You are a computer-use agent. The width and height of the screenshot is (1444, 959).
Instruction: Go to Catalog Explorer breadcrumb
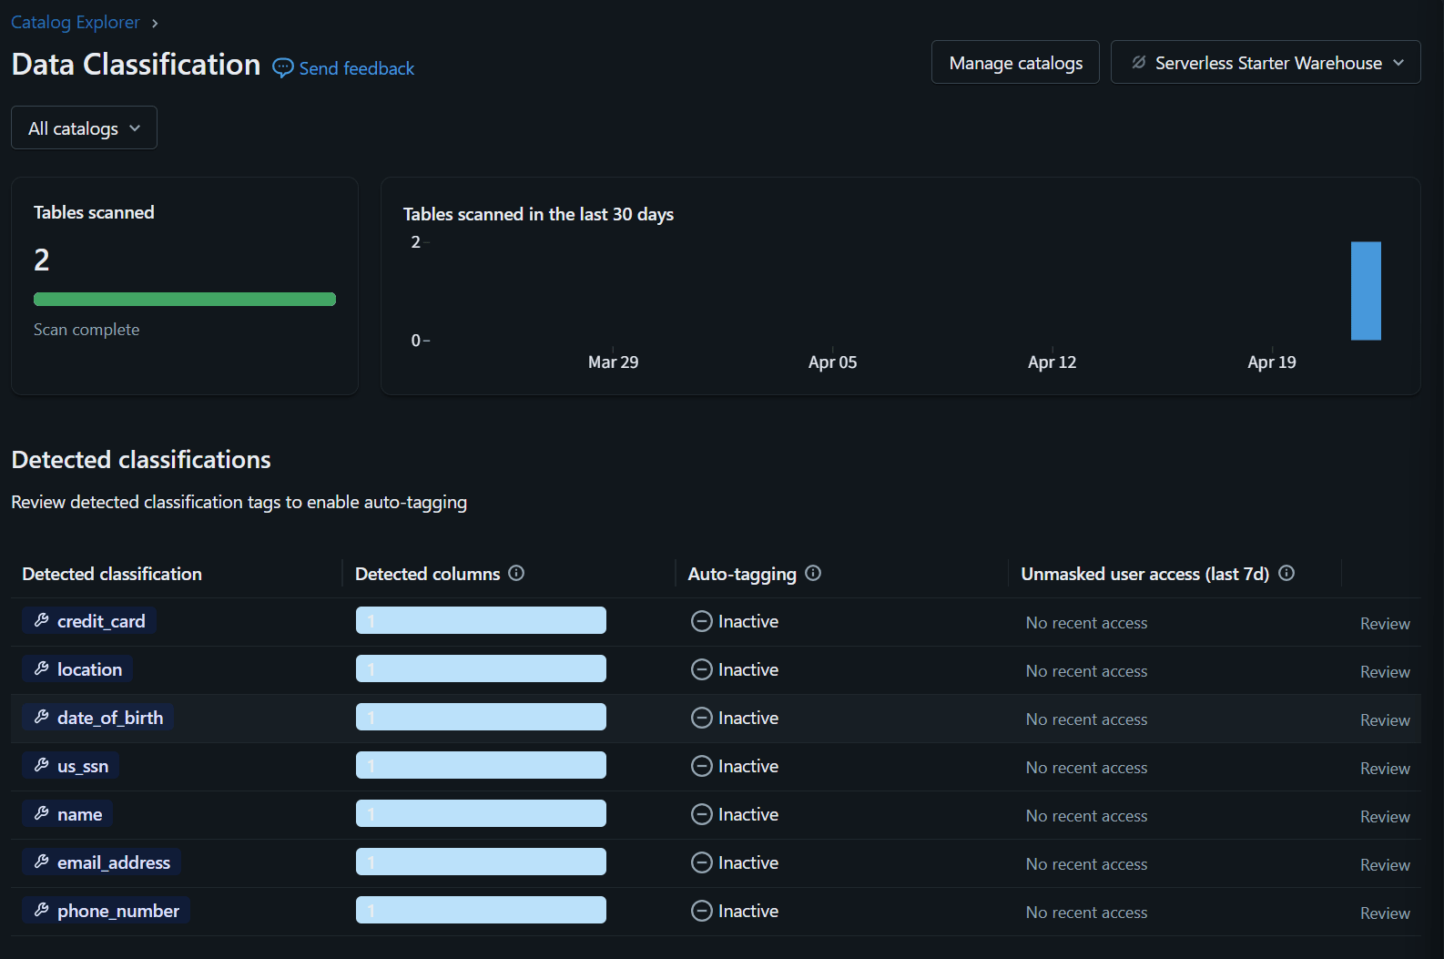[75, 22]
